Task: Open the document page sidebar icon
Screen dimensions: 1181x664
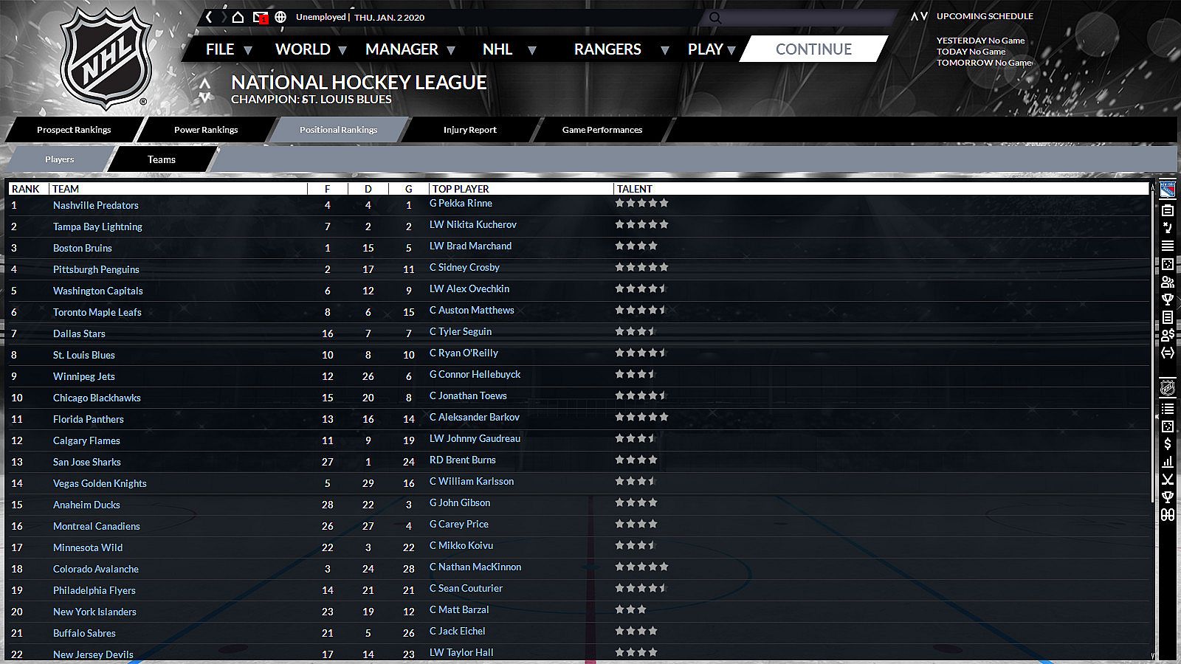Action: coord(1168,317)
